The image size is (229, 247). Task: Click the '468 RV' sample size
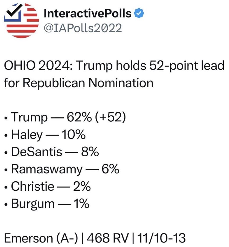click(x=108, y=238)
